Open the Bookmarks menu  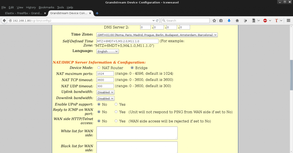(x=46, y=7)
